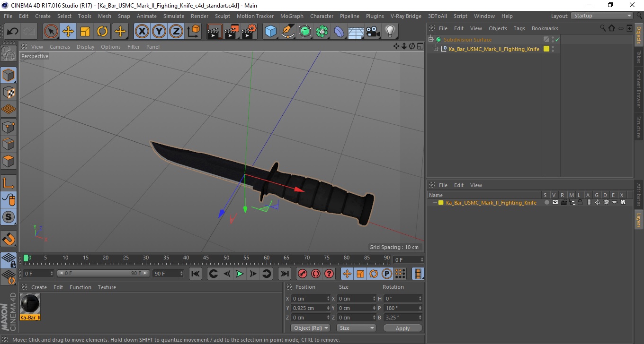Add a Bend deformer object

pyautogui.click(x=339, y=32)
